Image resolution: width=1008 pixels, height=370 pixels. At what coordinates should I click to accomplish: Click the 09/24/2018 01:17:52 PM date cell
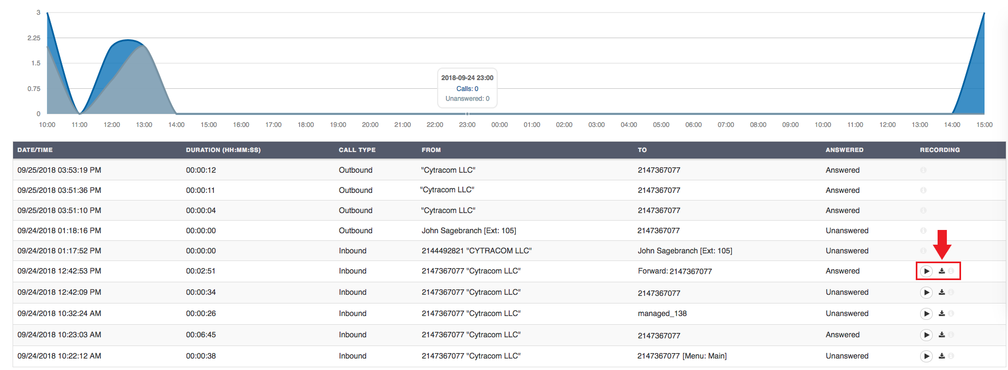point(59,251)
